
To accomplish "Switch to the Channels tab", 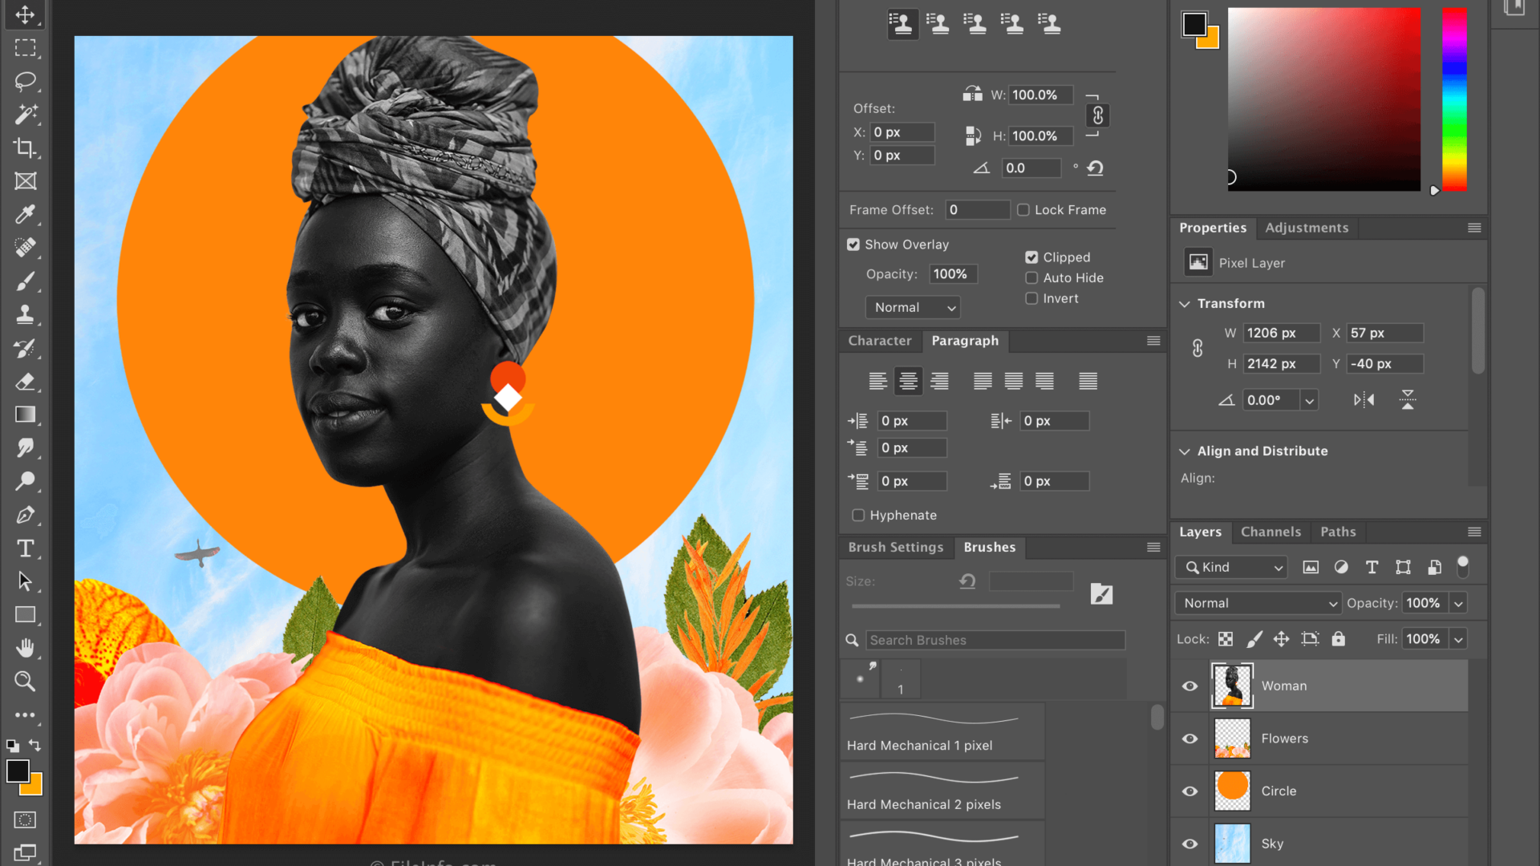I will tap(1270, 532).
